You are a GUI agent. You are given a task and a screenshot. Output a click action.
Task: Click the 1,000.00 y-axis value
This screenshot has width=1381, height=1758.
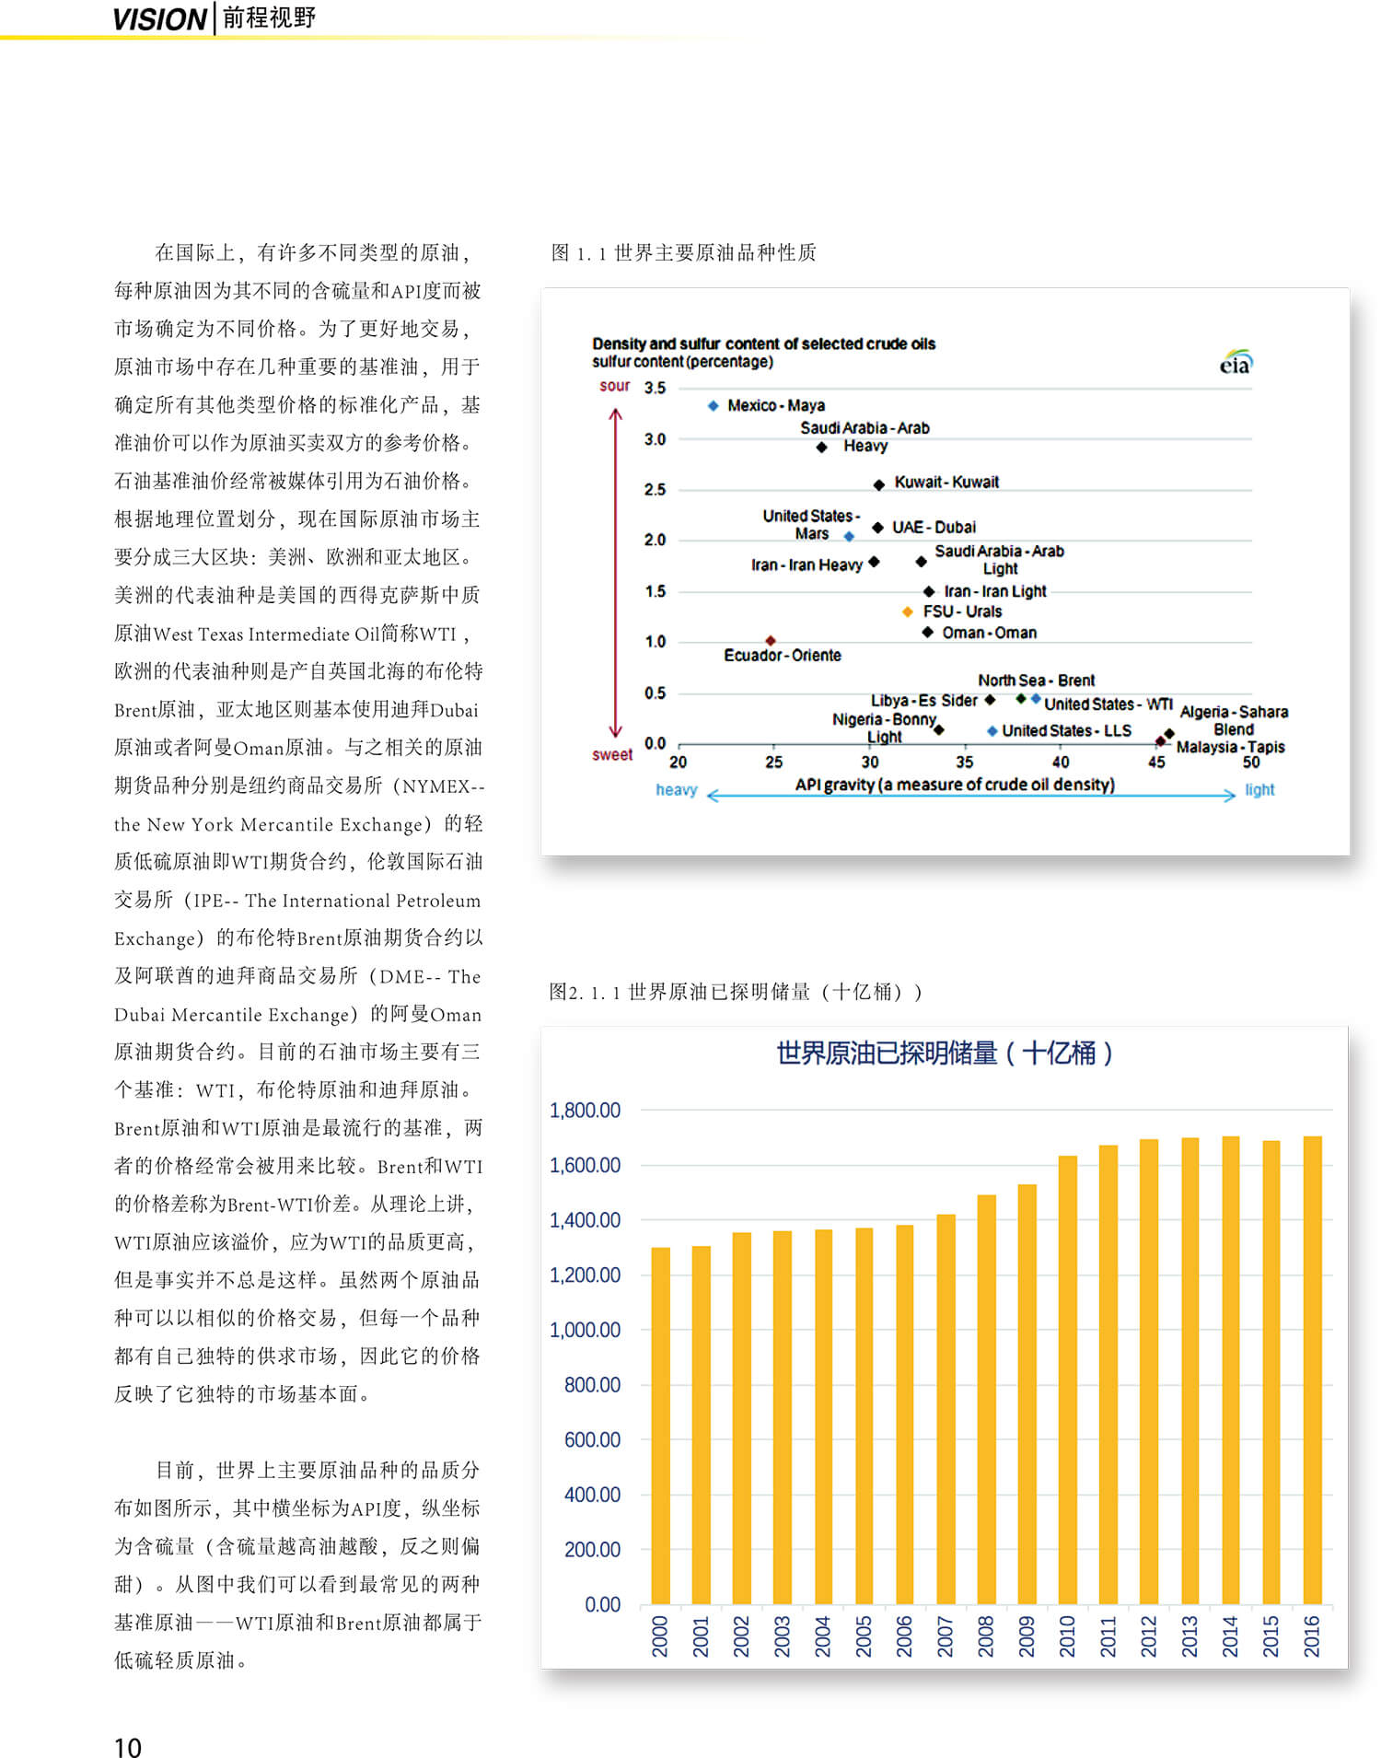tap(585, 1330)
